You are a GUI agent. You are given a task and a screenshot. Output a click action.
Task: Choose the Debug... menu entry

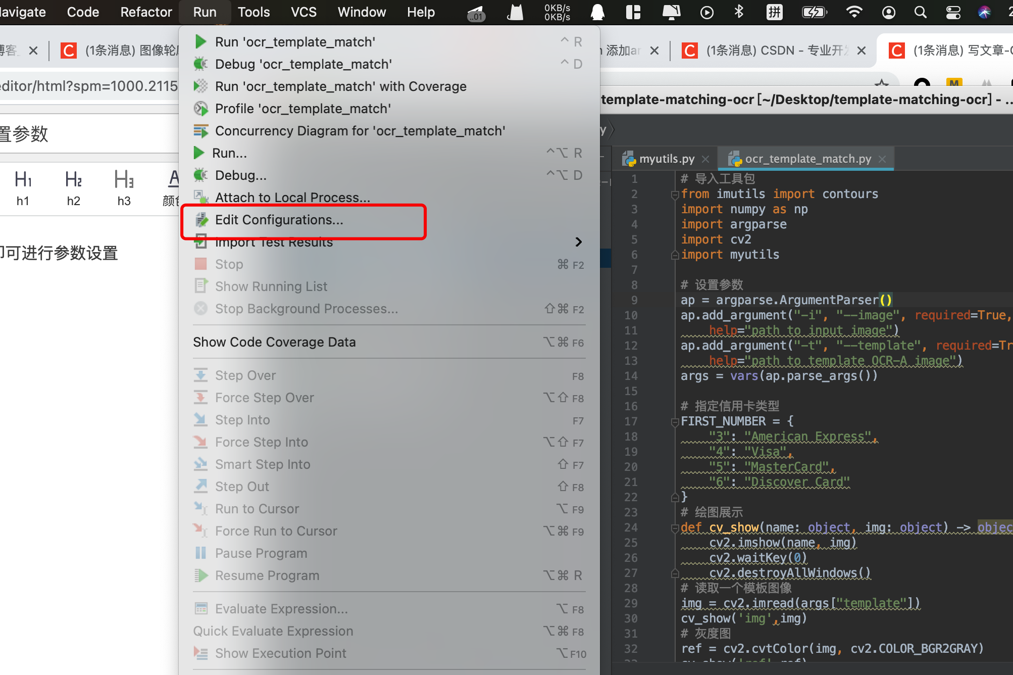240,175
